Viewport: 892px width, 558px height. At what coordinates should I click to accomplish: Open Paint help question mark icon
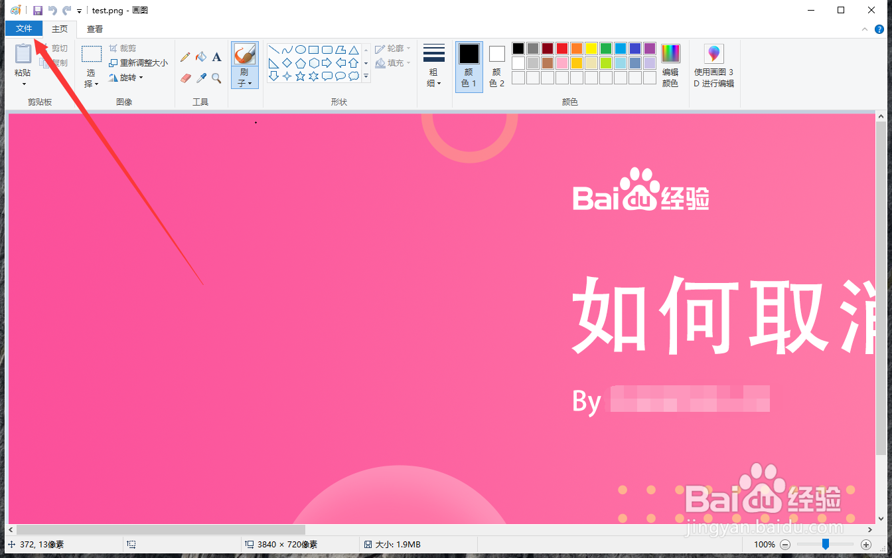coord(879,29)
